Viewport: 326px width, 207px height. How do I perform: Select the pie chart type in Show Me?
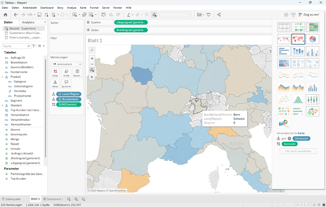point(312,39)
